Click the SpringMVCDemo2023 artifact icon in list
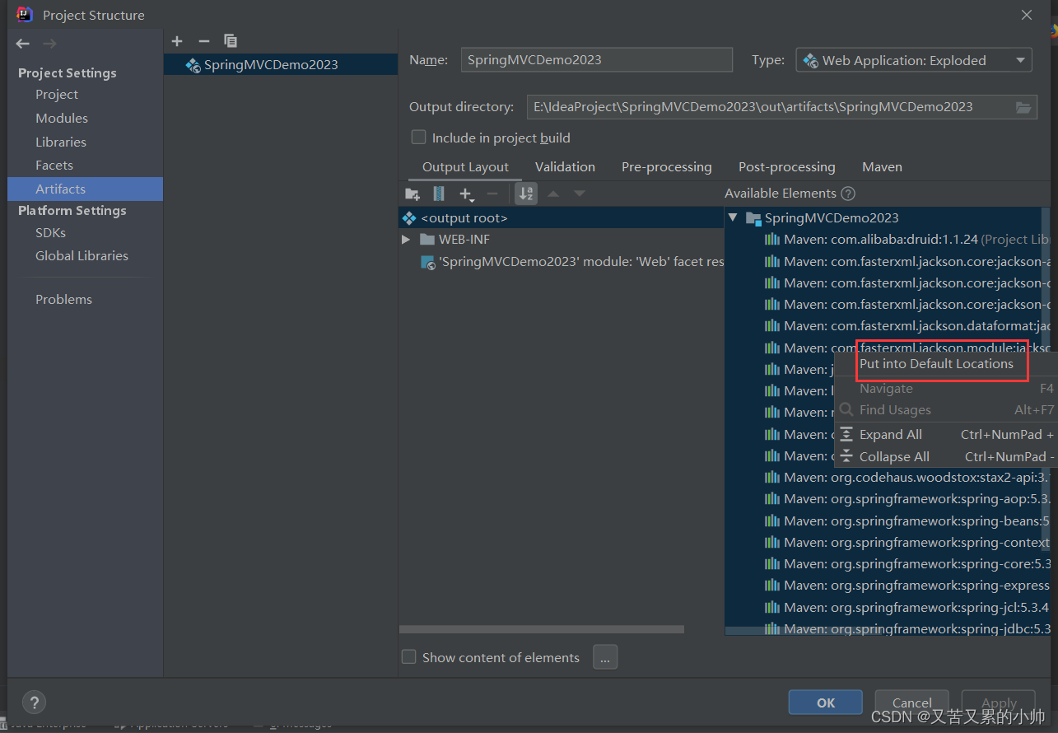This screenshot has width=1058, height=733. [x=193, y=65]
